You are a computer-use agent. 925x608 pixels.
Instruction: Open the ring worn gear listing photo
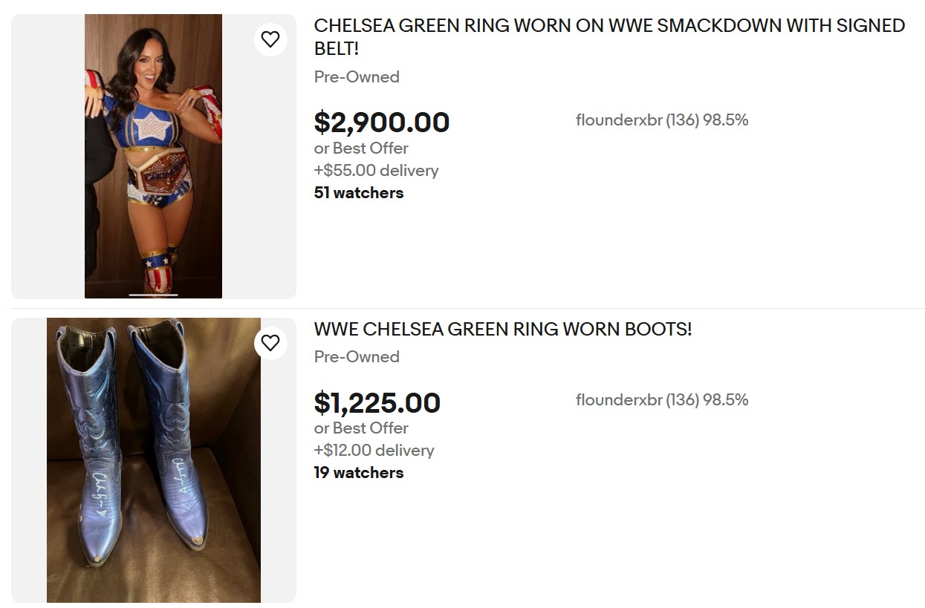pyautogui.click(x=153, y=156)
